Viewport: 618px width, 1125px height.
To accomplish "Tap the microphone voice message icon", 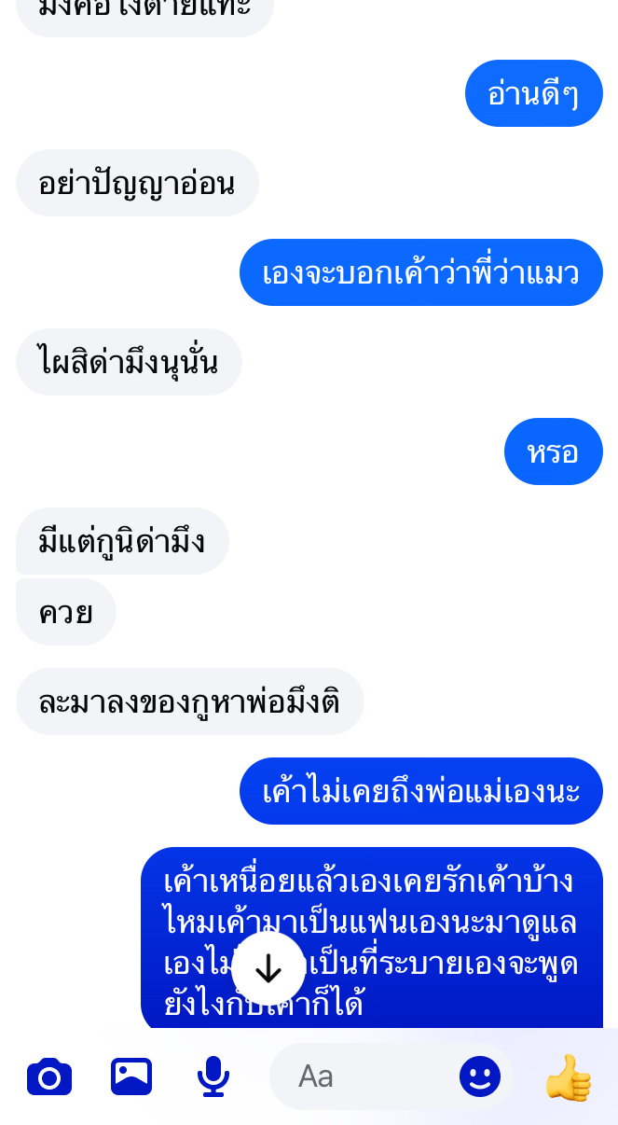I will pos(213,1077).
